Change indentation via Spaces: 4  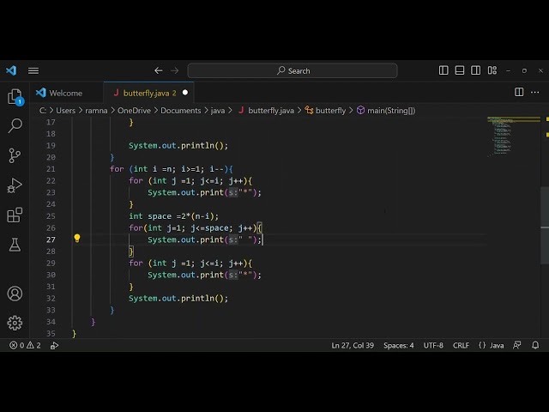coord(398,345)
